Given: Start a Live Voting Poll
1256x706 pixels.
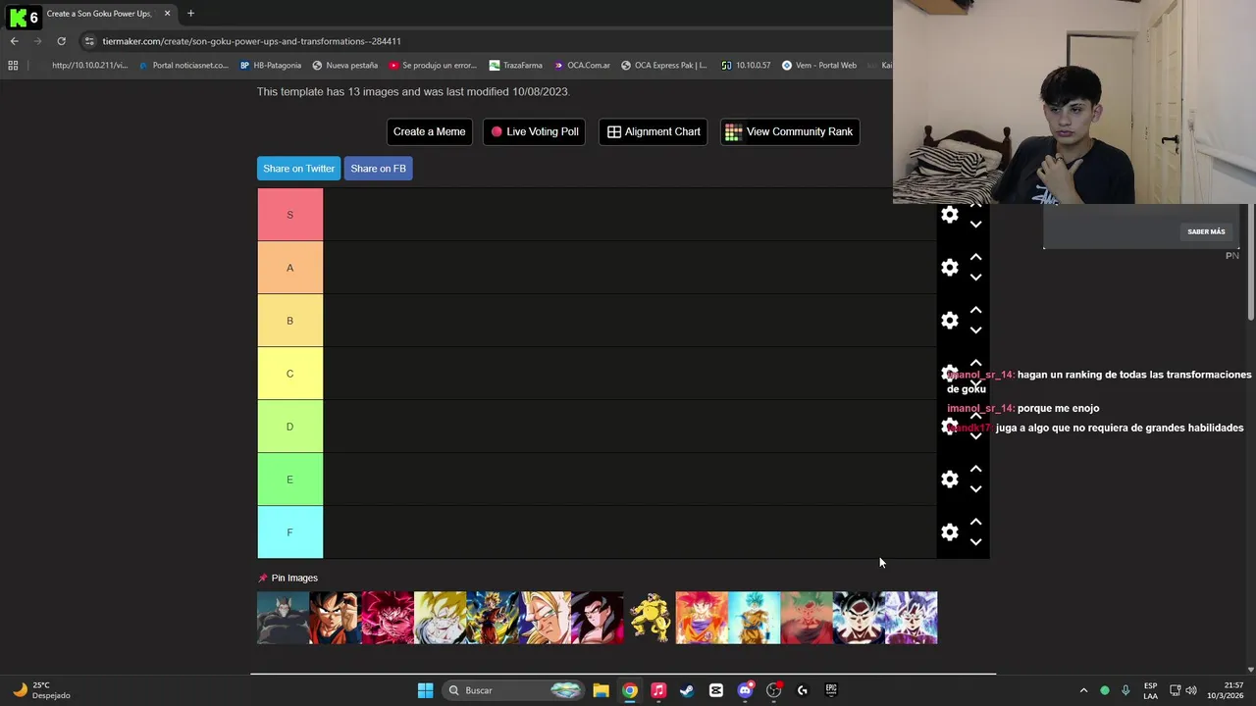Looking at the screenshot, I should pos(535,131).
